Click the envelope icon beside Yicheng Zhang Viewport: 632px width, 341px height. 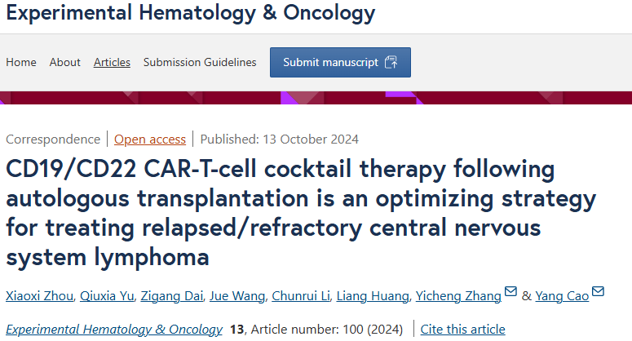(x=510, y=291)
